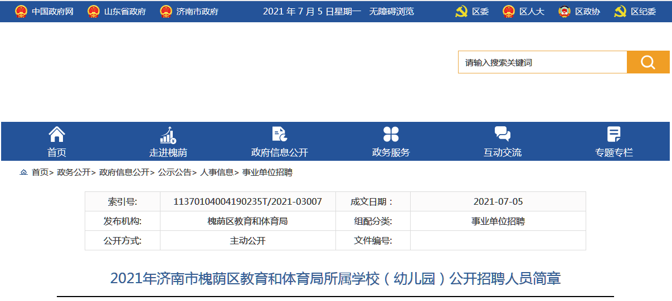672x301 pixels.
Task: Click the 成文日期 value 2021-07-05
Action: (x=498, y=201)
